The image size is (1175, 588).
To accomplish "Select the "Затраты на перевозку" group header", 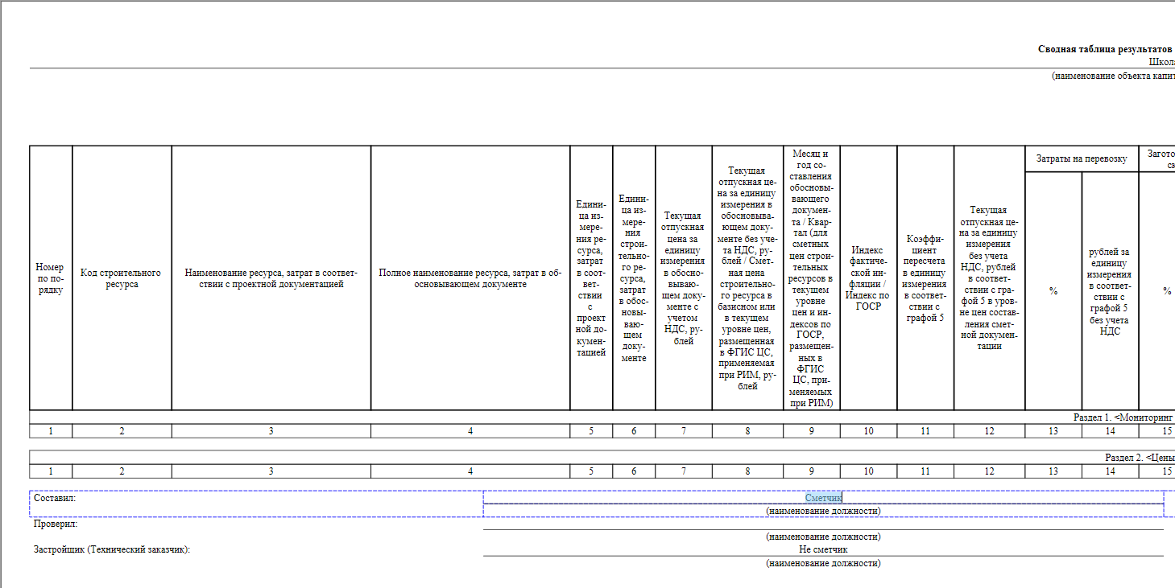I will [1081, 159].
